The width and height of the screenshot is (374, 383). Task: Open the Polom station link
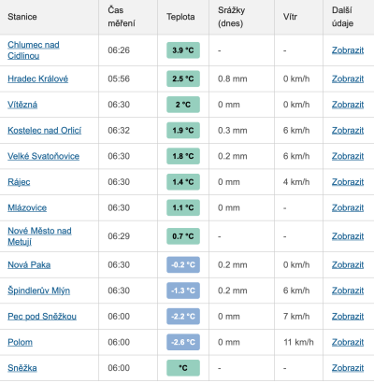pyautogui.click(x=20, y=342)
